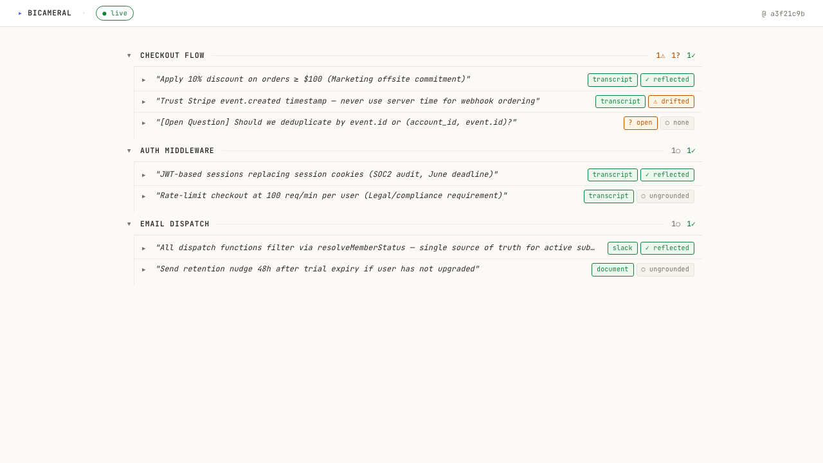
Task: Collapse the Auth Middleware section
Action: 129,150
